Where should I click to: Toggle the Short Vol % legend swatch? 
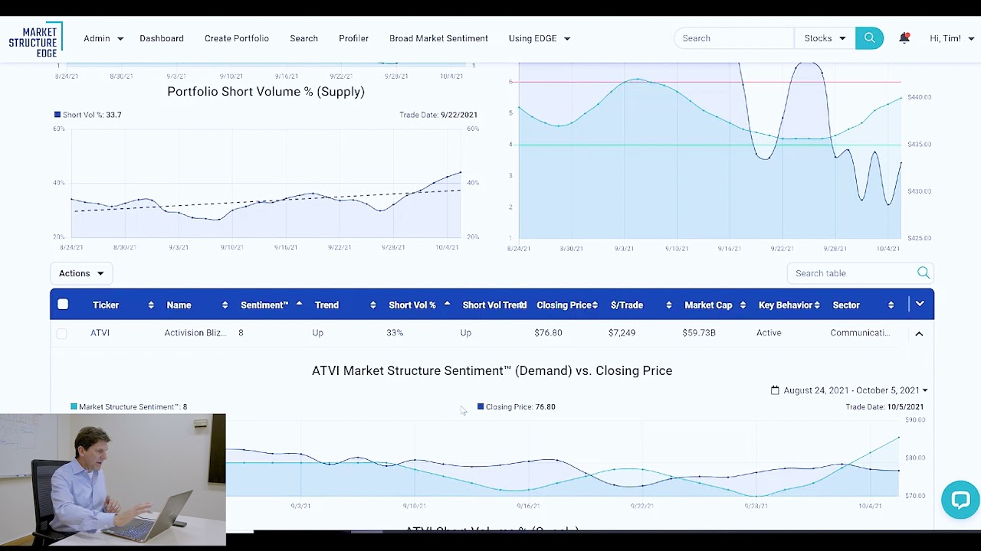point(57,115)
